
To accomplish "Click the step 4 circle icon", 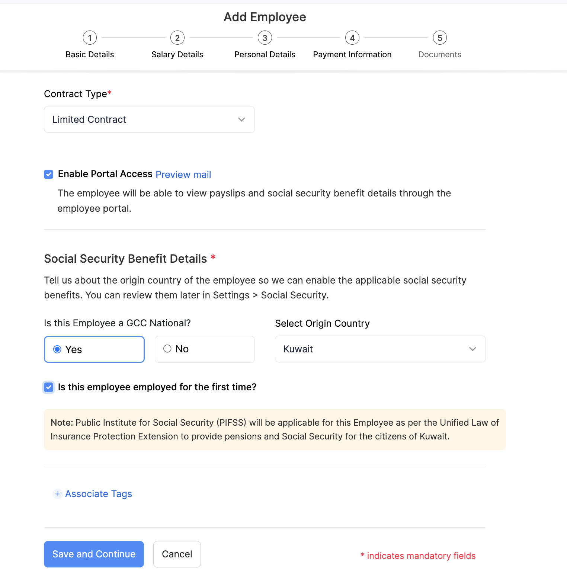I will [x=352, y=38].
